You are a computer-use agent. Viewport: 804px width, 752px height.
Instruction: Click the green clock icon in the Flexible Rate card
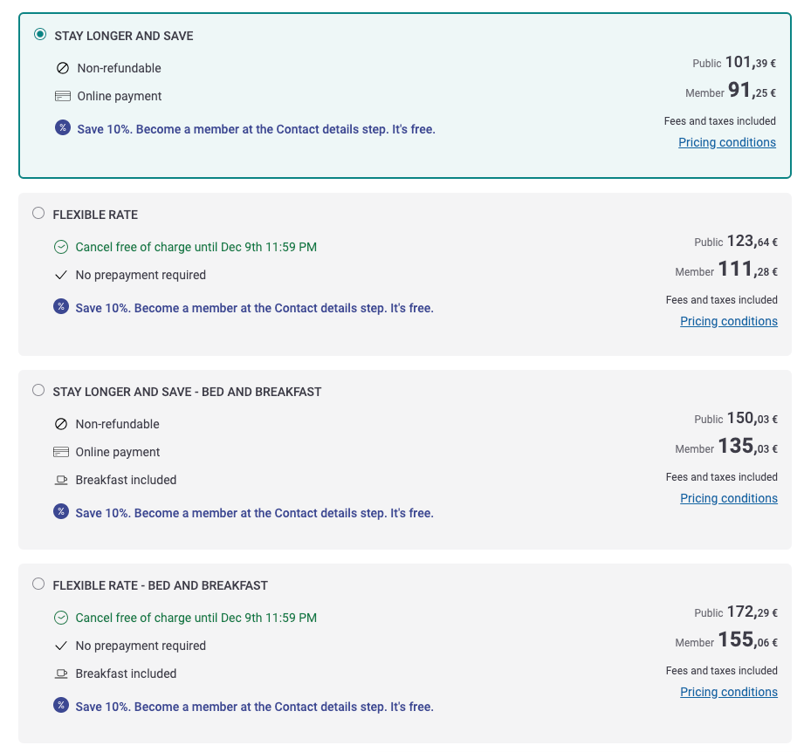coord(61,248)
